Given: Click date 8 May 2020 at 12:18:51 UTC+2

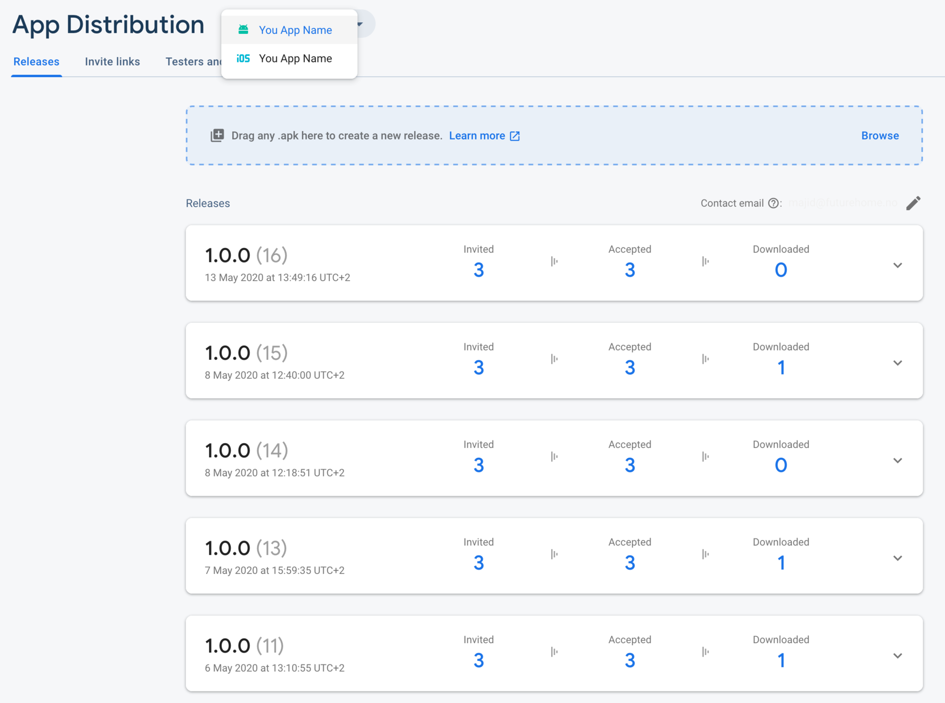Looking at the screenshot, I should click(x=275, y=473).
